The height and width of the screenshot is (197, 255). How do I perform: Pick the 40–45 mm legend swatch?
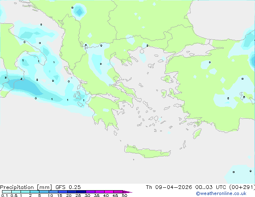pos(109,192)
